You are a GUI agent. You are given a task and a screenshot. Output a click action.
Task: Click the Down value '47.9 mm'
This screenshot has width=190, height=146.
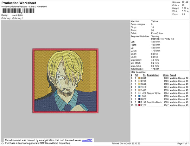click(155, 51)
